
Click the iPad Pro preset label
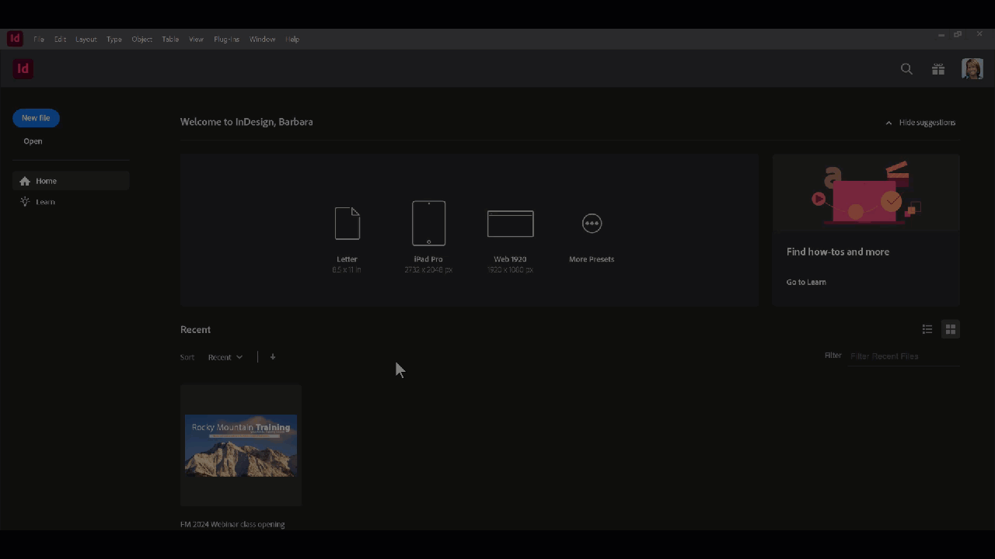tap(428, 259)
